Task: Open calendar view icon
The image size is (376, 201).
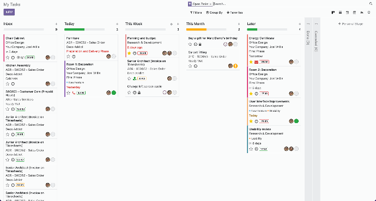Action: click(x=347, y=13)
